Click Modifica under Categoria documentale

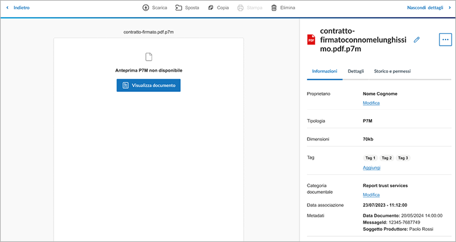(371, 195)
